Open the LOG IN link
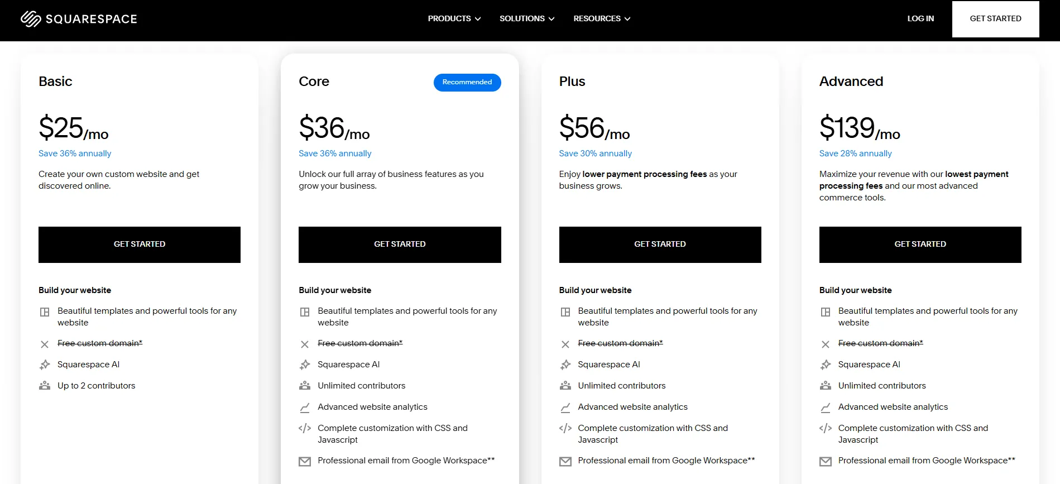This screenshot has width=1060, height=484. (x=920, y=18)
